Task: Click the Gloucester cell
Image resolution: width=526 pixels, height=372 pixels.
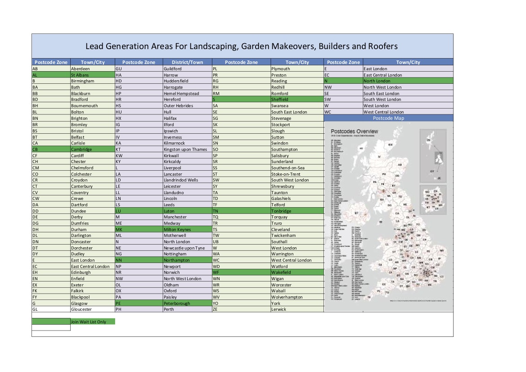Action: 93,309
